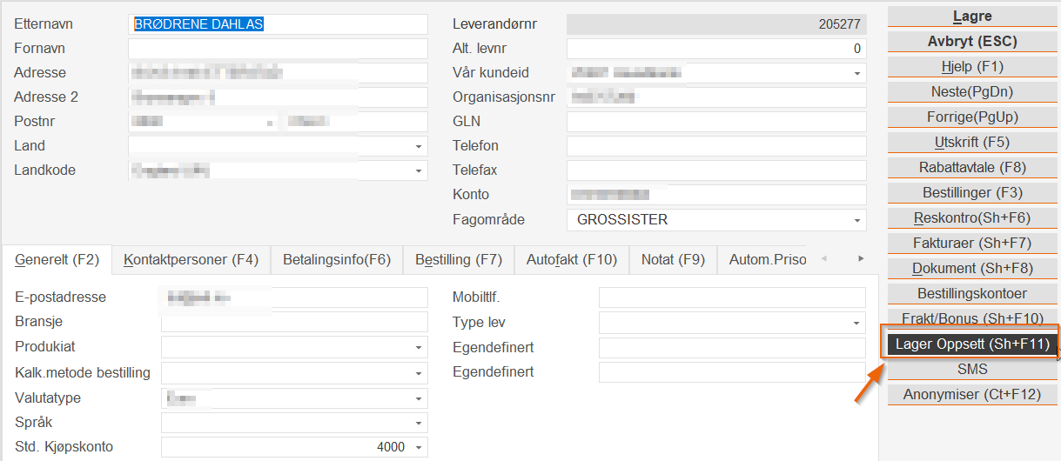Expand the Fagområde GROSSISTER combo box
1061x461 pixels.
pos(857,220)
